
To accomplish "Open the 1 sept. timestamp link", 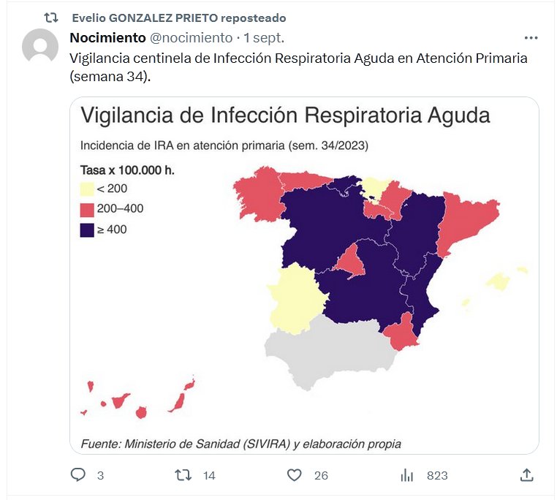I will click(x=264, y=38).
